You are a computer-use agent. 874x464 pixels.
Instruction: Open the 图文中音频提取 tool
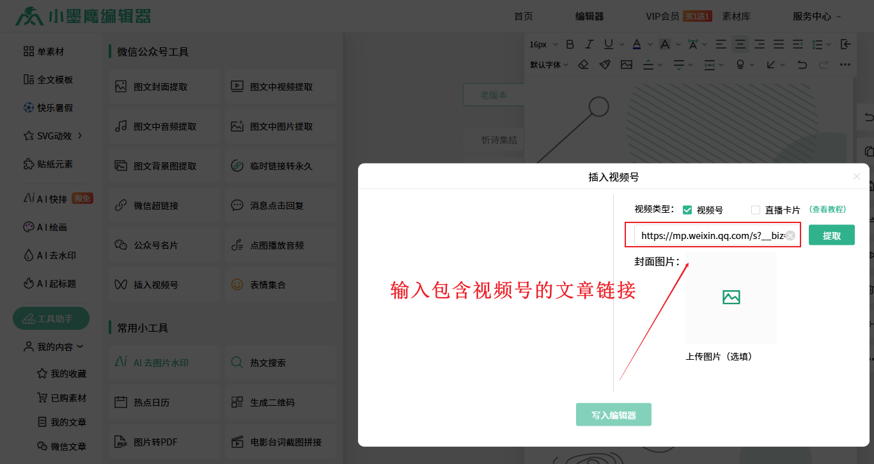pyautogui.click(x=164, y=127)
